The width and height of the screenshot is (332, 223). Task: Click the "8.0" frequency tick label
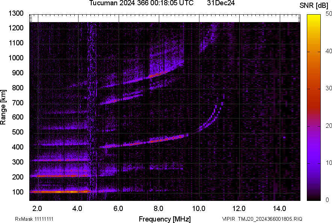[x=158, y=208]
